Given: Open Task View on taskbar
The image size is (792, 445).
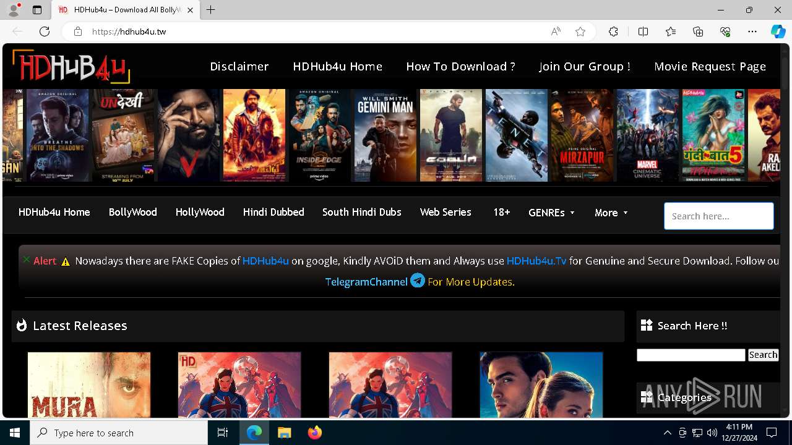Looking at the screenshot, I should click(223, 433).
